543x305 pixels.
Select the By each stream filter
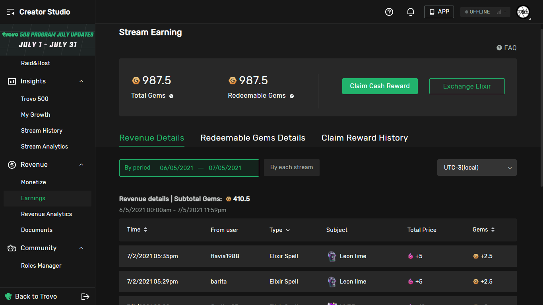(x=291, y=167)
